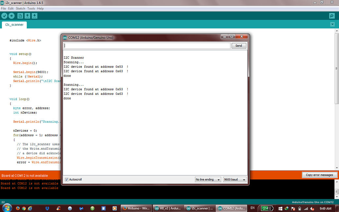Save the sketch with the toolbar icon
Screen dimensions: 339x212
(34, 15)
